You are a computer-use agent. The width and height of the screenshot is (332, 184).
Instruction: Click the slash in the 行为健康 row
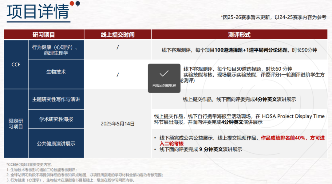(118, 47)
